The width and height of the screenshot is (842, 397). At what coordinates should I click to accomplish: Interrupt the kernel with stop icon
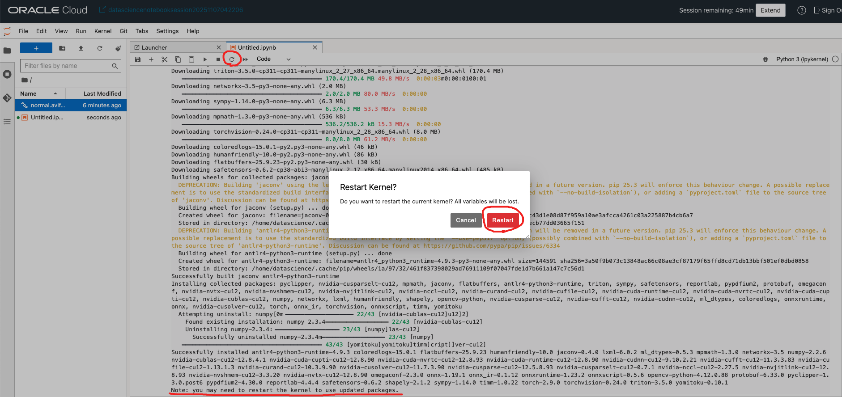218,59
